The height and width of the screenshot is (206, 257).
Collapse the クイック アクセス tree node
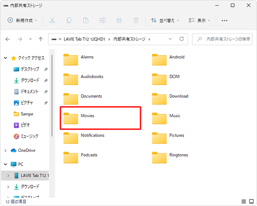[6, 58]
